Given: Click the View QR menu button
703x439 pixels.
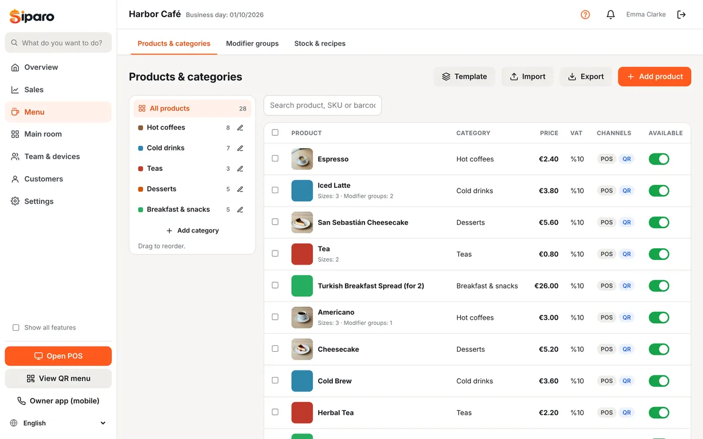Looking at the screenshot, I should point(58,379).
